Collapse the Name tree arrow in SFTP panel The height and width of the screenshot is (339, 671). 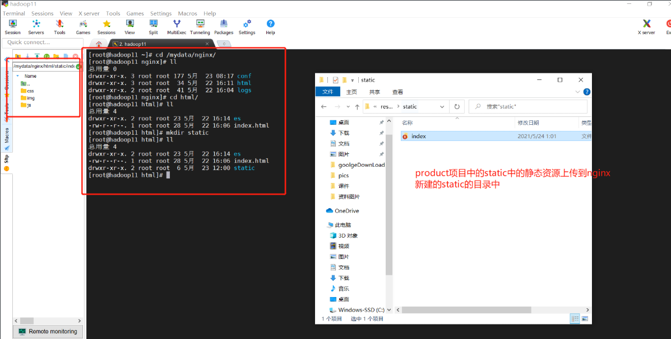point(17,76)
